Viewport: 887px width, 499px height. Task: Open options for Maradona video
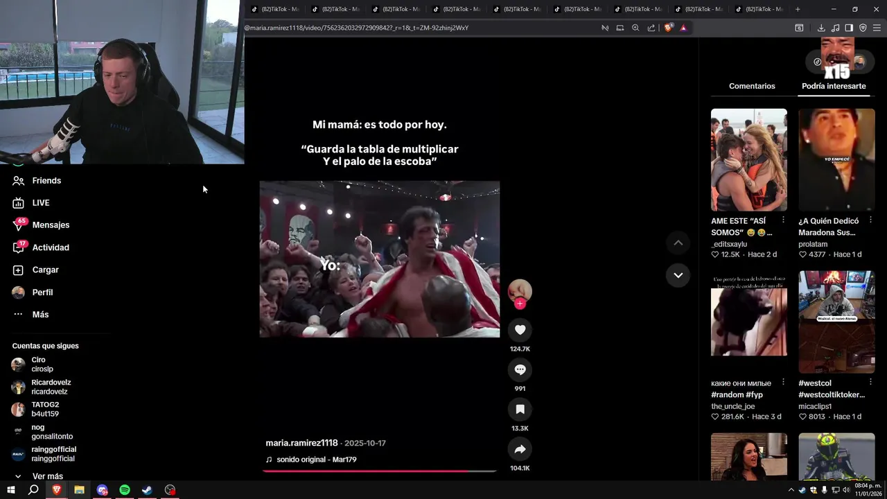coord(870,220)
